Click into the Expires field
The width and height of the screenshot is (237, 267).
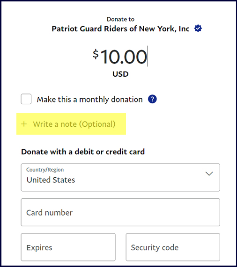click(68, 247)
